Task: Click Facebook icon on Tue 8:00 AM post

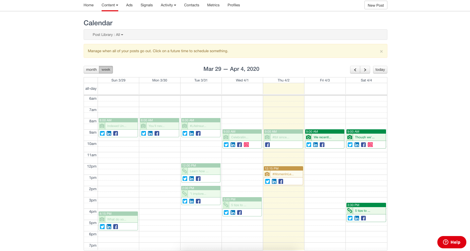Action: 198,134
